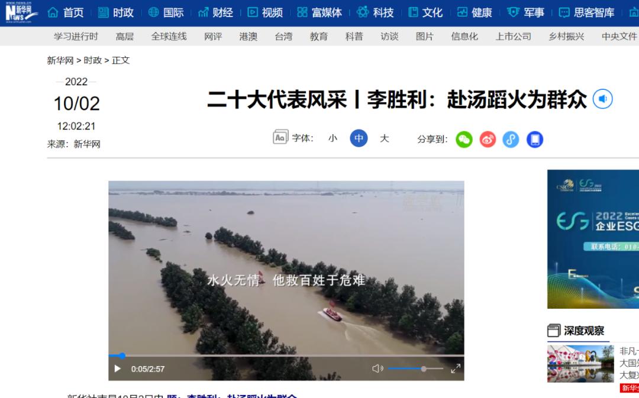Open the 科技 technology section
This screenshot has height=398, width=639.
(x=375, y=12)
